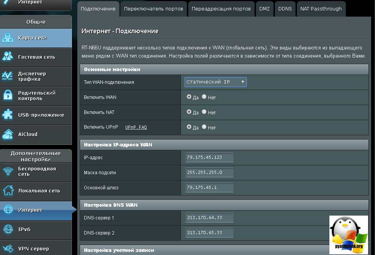Switch to the NAT Passthrough tab
This screenshot has height=255, width=375.
click(321, 9)
